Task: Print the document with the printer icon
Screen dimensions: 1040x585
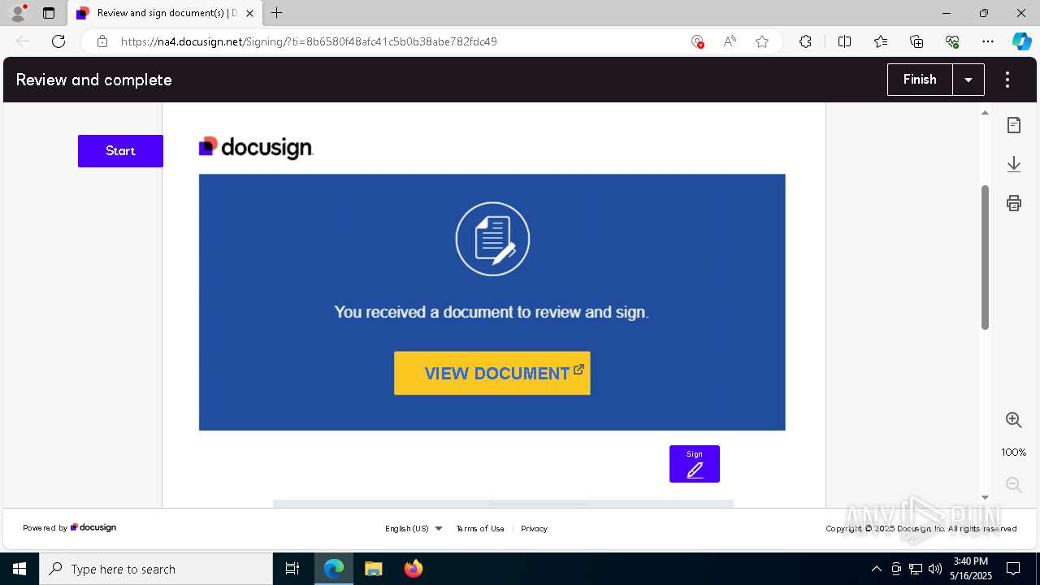Action: click(x=1013, y=203)
